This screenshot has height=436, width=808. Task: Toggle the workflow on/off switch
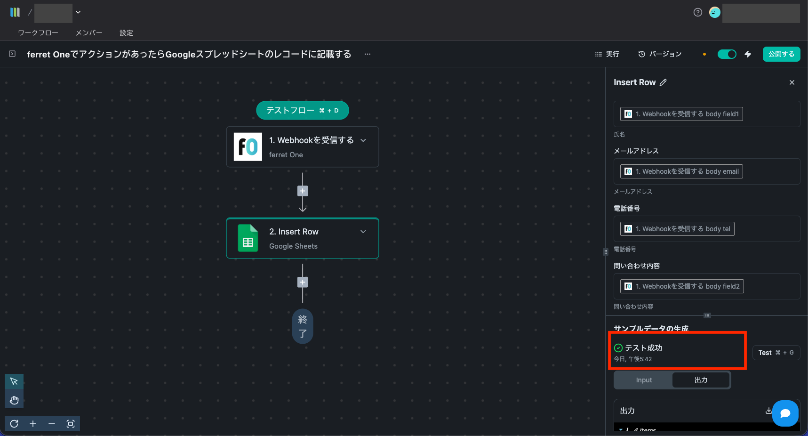coord(727,54)
